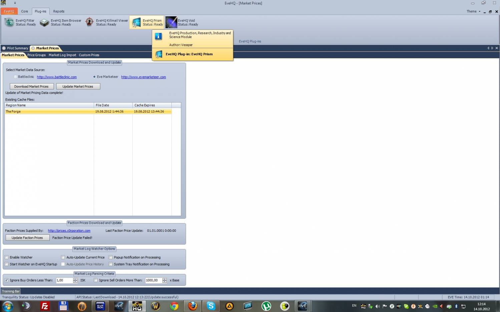Open the EveHQ Item Browser plug-in

point(61,22)
